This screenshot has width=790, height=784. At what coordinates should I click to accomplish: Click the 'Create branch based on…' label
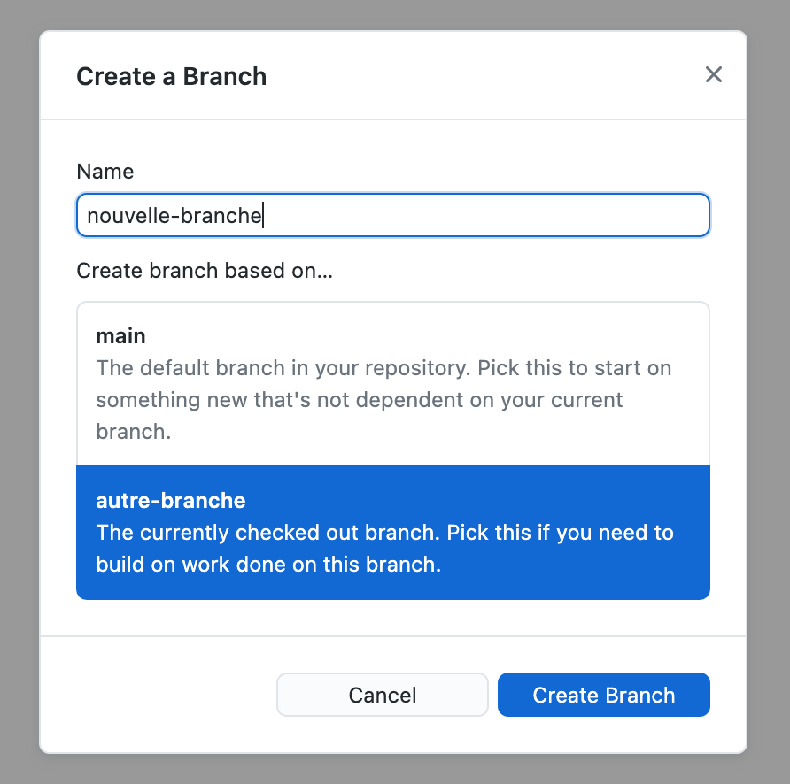205,271
